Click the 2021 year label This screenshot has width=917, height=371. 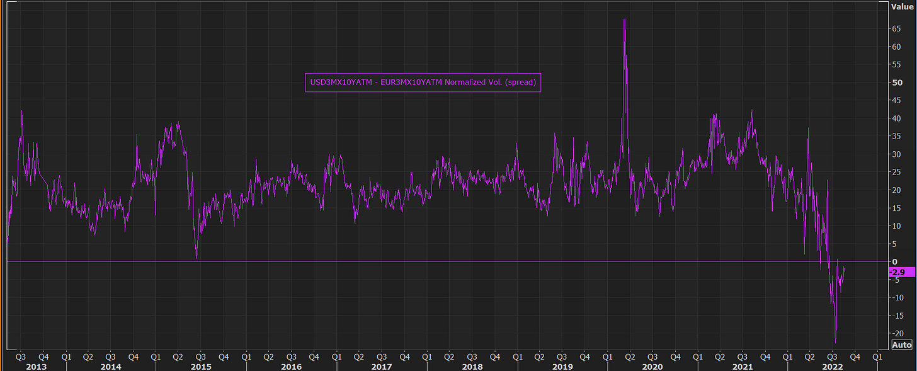tap(743, 366)
